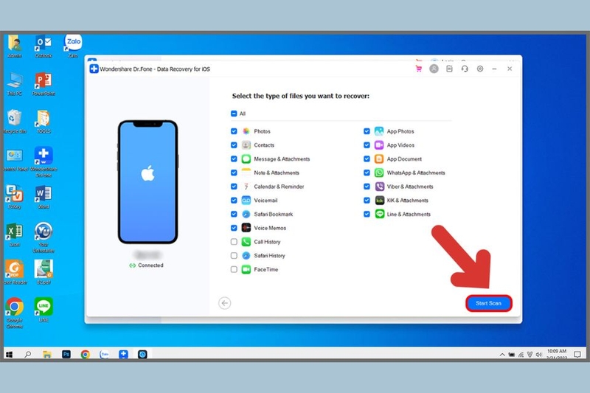Select Your Uninstaller desktop shortcut
The image size is (590, 393).
(x=44, y=237)
